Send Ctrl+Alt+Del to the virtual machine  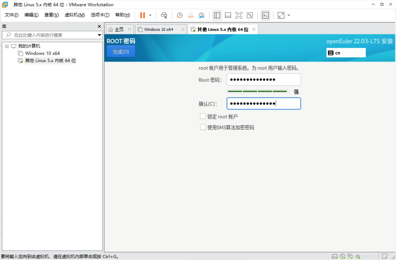tap(164, 15)
